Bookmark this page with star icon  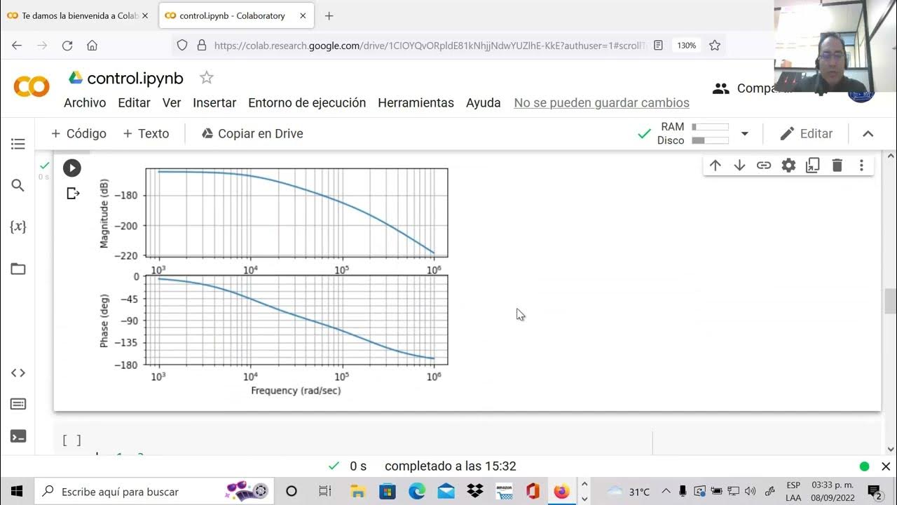point(715,45)
